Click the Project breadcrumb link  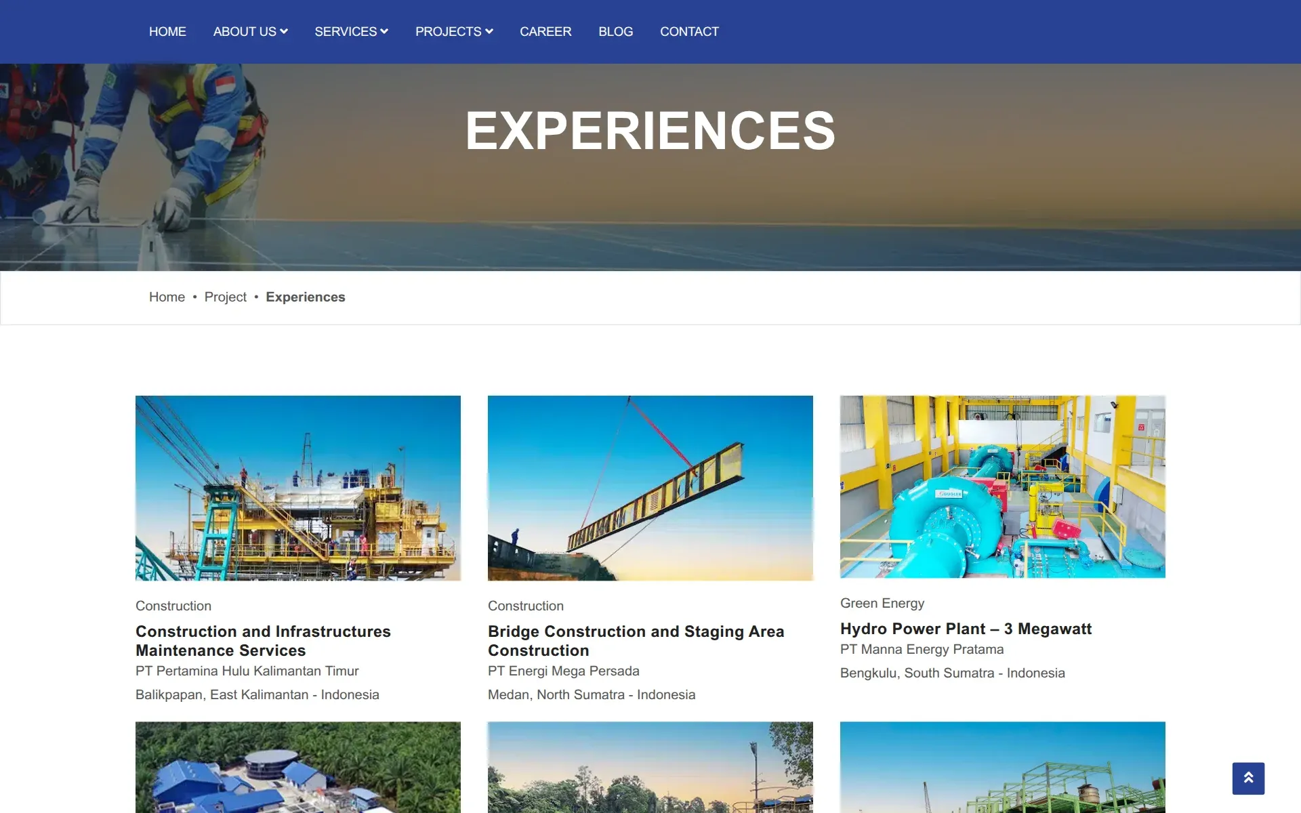(225, 297)
